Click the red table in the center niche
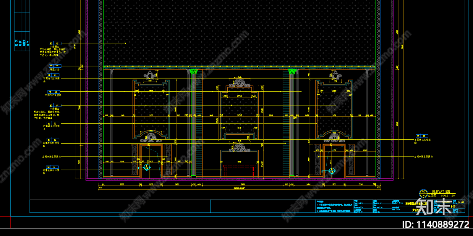This screenshot has width=473, height=236. 239,171
